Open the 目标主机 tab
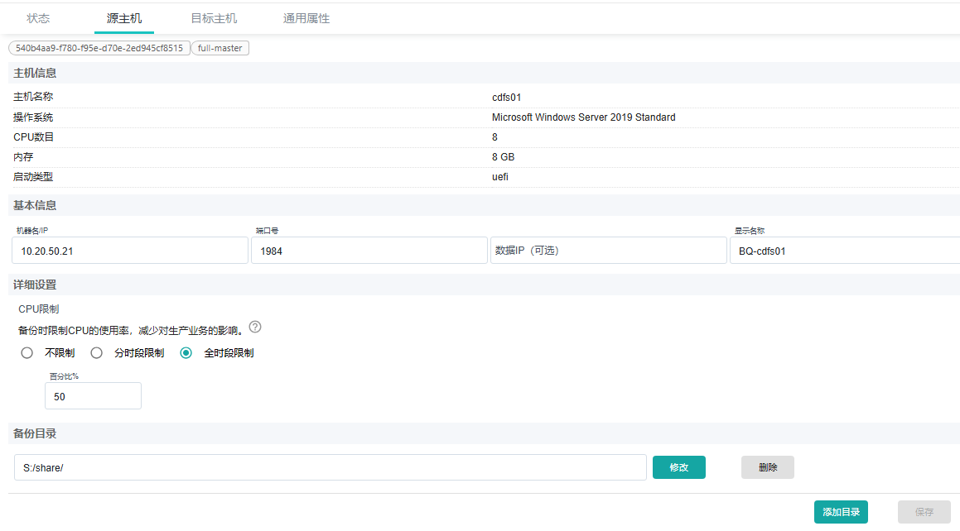The width and height of the screenshot is (960, 531). tap(214, 18)
